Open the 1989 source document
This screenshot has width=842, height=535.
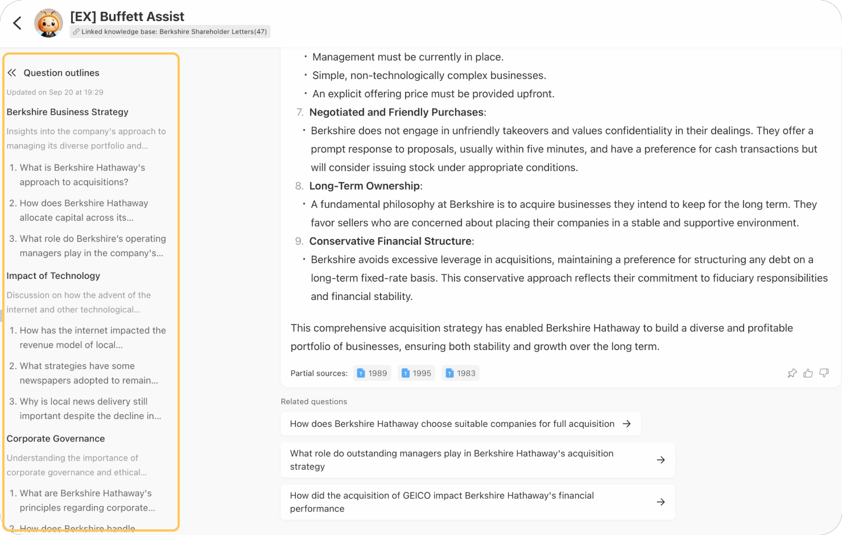[x=372, y=373]
